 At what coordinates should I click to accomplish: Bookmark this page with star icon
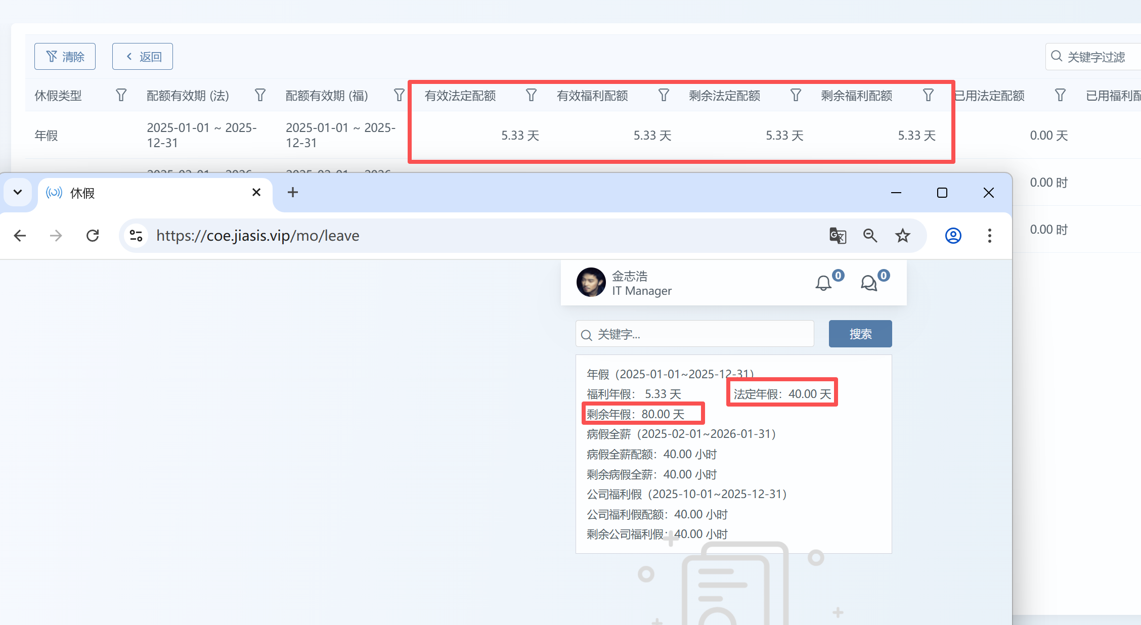tap(903, 236)
